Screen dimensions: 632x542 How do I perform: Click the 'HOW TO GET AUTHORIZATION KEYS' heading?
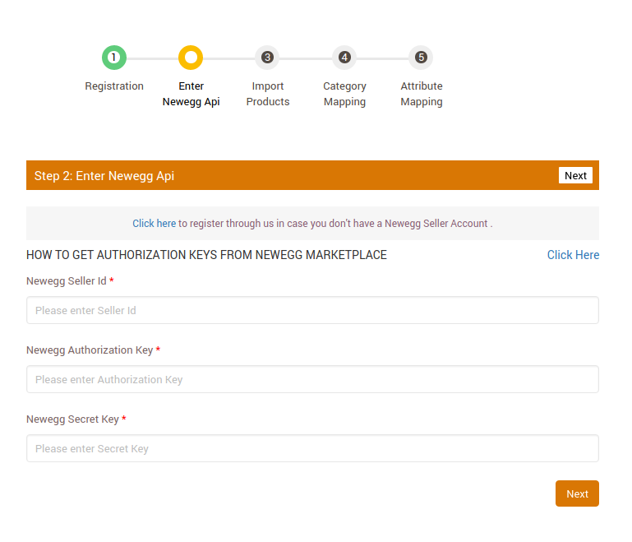coord(206,255)
